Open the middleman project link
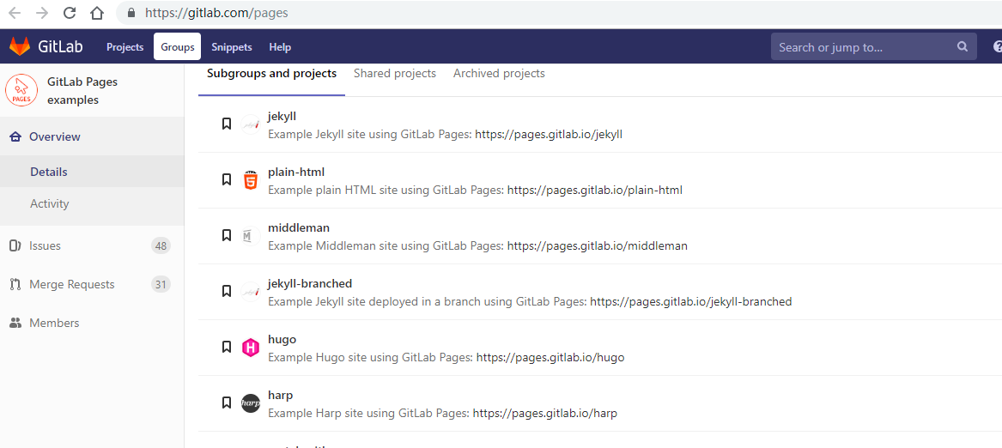This screenshot has height=448, width=1002. 299,227
